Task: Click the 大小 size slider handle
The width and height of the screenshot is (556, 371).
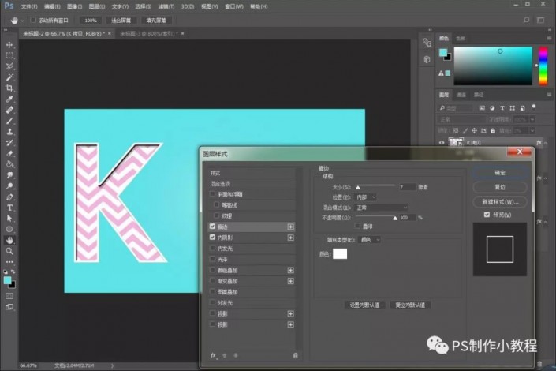Action: pos(358,187)
